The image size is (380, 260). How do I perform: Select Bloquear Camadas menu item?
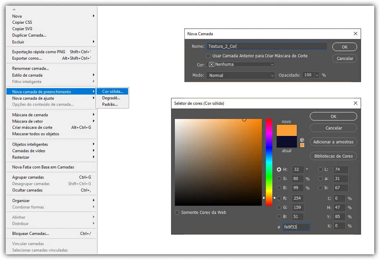pyautogui.click(x=52, y=234)
